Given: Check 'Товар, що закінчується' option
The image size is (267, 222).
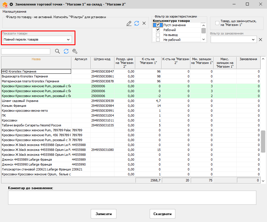Looking at the screenshot, I should coord(217,23).
